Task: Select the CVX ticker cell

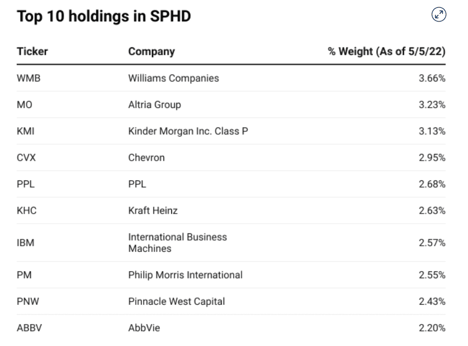Action: (26, 158)
